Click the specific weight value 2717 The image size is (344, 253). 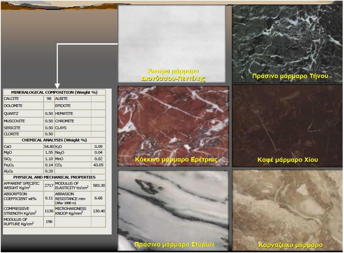coord(49,186)
